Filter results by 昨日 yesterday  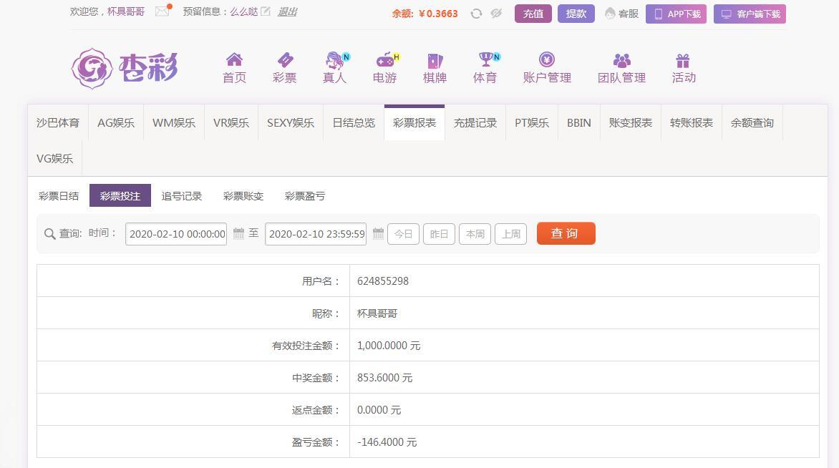pos(439,234)
